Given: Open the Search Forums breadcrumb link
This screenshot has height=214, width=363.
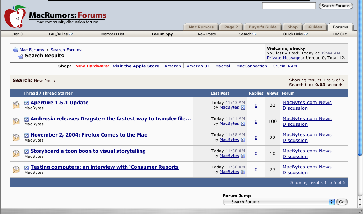Looking at the screenshot, I should tap(66, 50).
